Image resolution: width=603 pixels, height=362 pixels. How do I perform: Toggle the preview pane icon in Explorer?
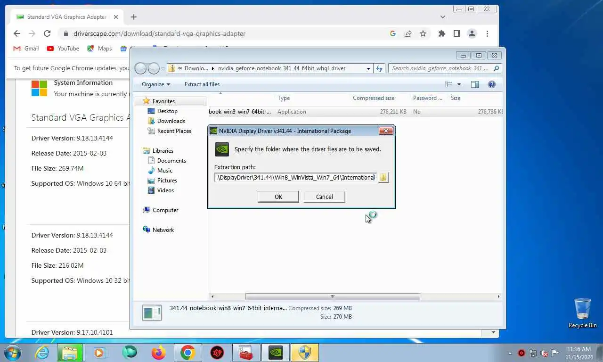click(475, 84)
